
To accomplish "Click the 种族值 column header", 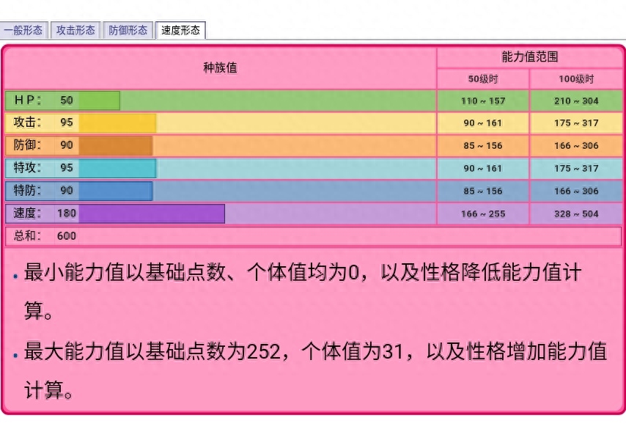I will click(x=220, y=68).
